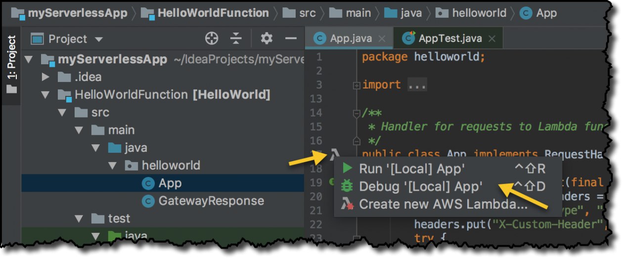Toggle the 1: Project side tool window tab
623x258 pixels.
[x=11, y=64]
